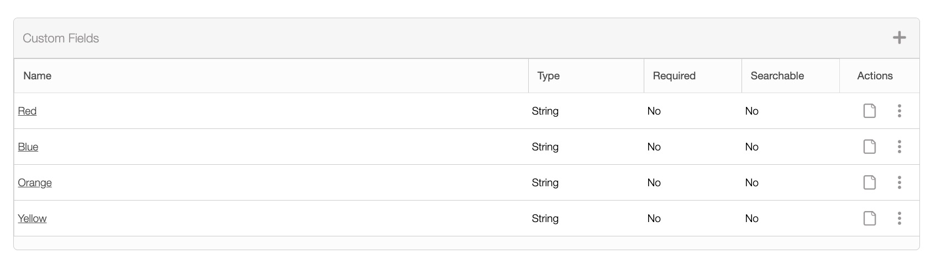The height and width of the screenshot is (270, 936).
Task: Open the three-dot menu for Yellow
Action: click(x=899, y=218)
